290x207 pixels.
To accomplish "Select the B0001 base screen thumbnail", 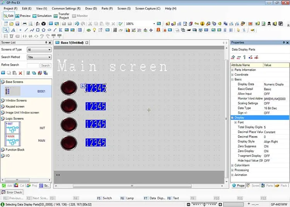I will tap(13, 91).
